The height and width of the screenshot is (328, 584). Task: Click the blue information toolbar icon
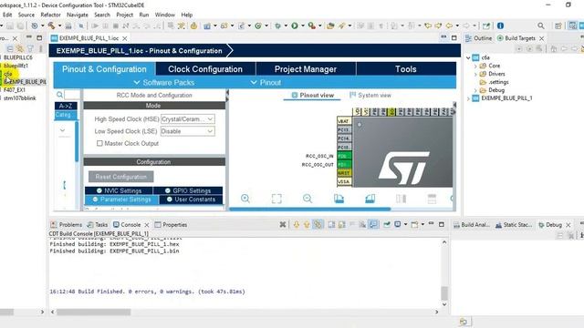500,26
